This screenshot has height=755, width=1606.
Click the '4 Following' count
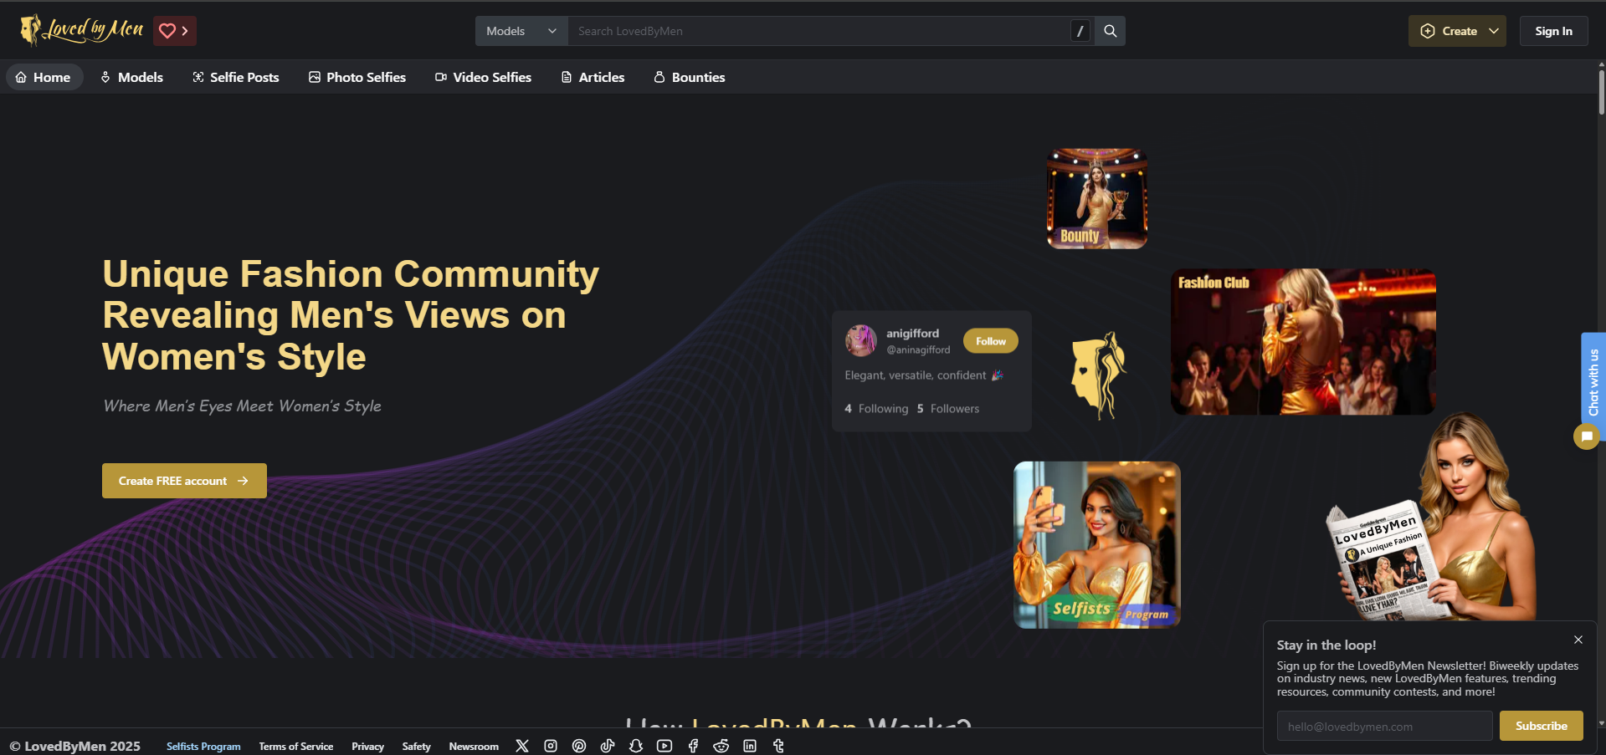[x=876, y=409]
